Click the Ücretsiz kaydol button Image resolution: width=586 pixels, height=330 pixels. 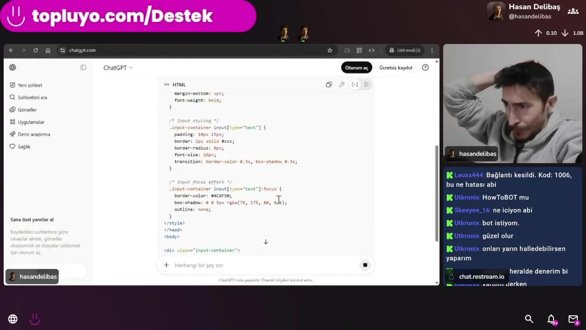pos(396,68)
